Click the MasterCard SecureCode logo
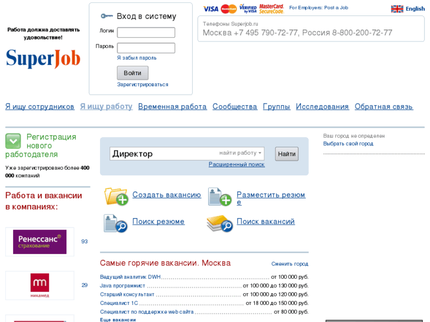The height and width of the screenshot is (322, 430). point(271,8)
